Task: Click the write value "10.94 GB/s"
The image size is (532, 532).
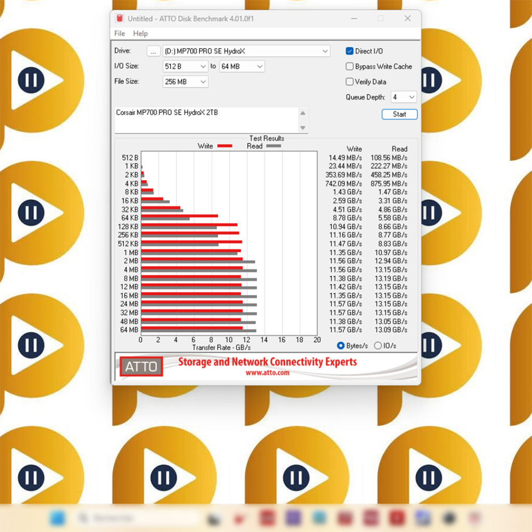Action: [345, 227]
